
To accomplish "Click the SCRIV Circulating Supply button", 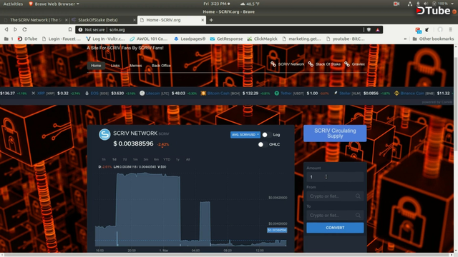I will click(x=335, y=133).
